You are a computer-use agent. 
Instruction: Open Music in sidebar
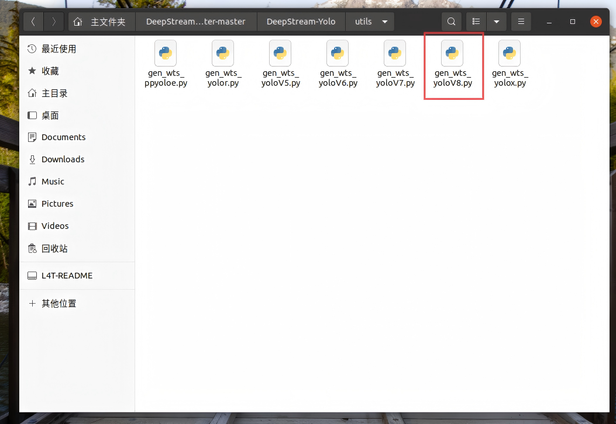tap(77, 182)
